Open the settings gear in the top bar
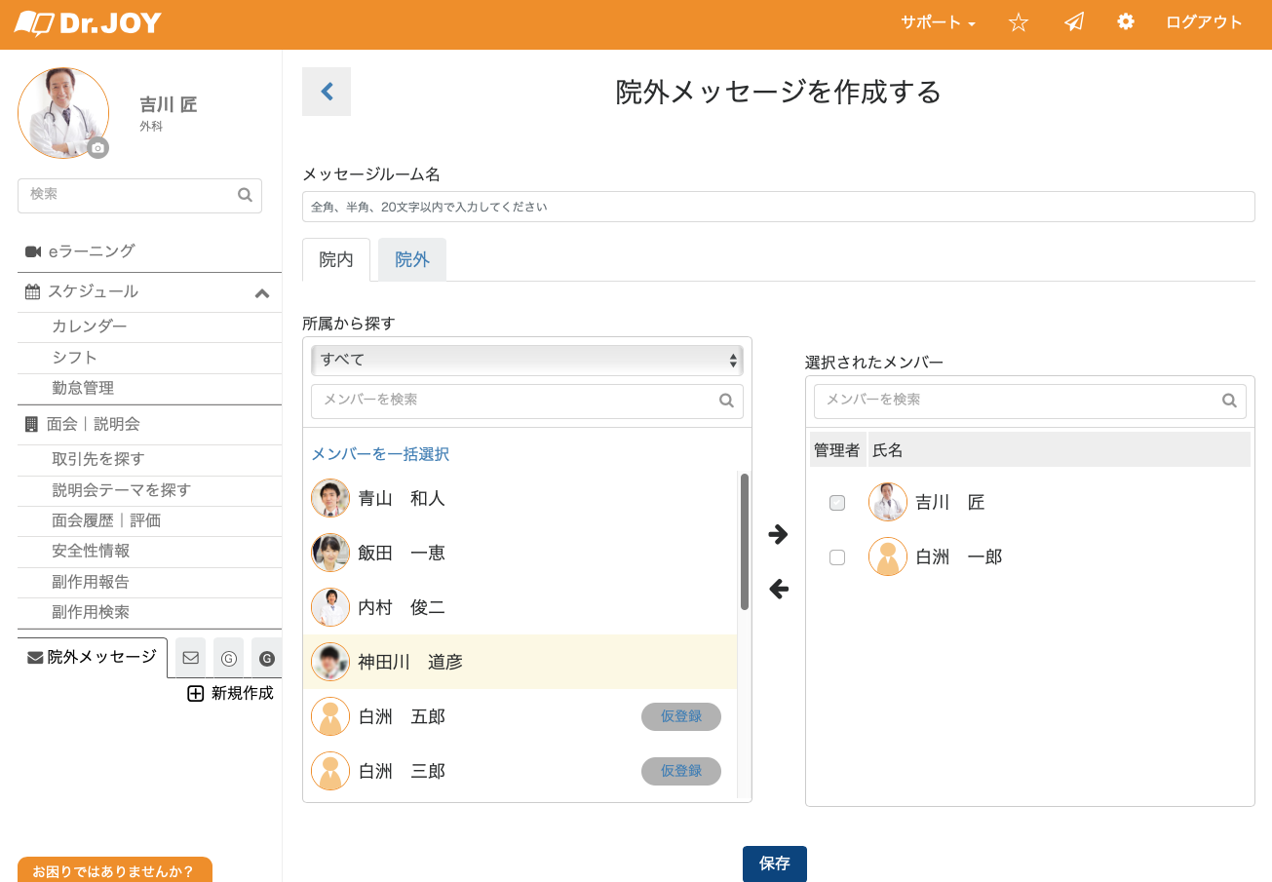This screenshot has height=882, width=1272. 1126,21
